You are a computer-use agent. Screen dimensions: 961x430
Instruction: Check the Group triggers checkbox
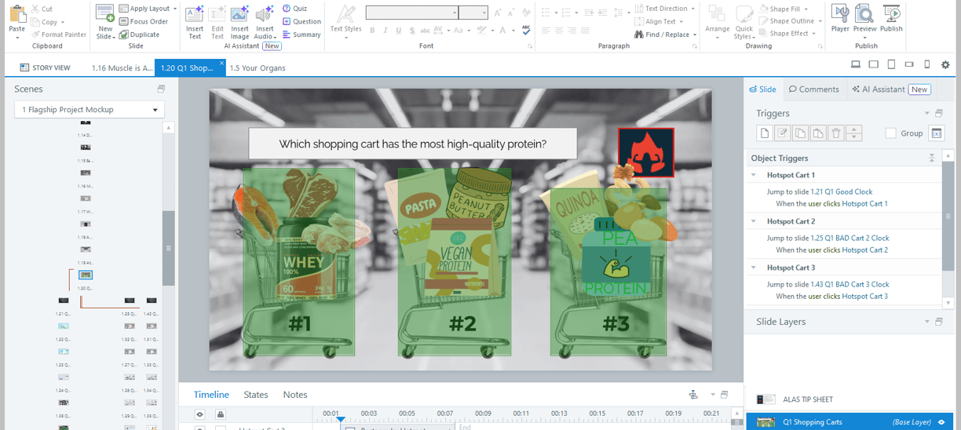[x=890, y=133]
